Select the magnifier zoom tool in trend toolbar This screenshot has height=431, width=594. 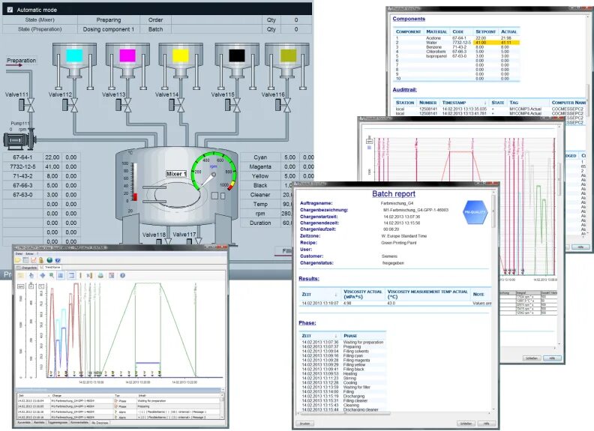(51, 276)
